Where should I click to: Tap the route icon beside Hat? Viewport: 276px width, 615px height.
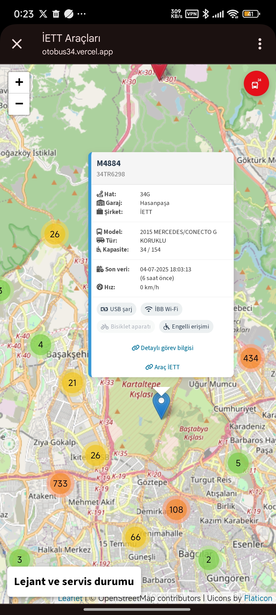(x=100, y=194)
